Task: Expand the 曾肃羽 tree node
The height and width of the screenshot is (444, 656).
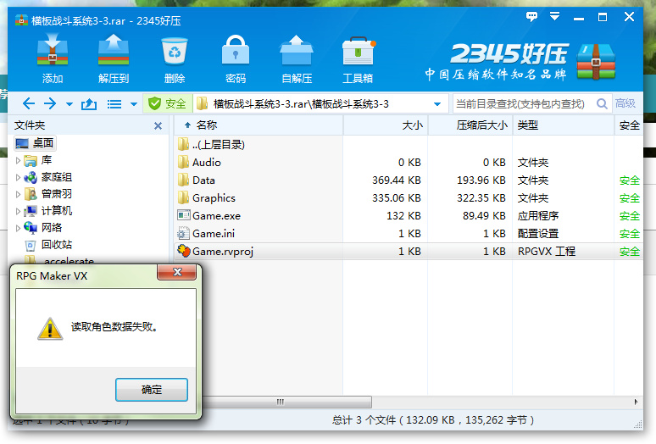Action: tap(18, 194)
